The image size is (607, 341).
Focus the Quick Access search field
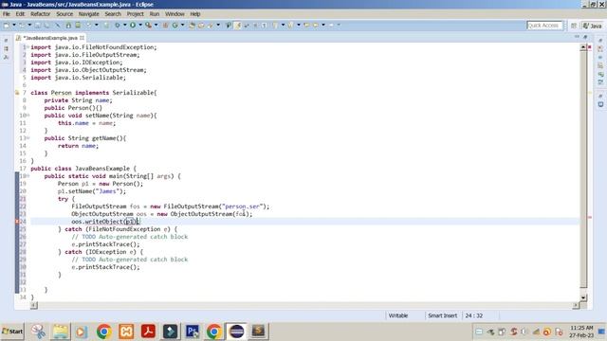point(543,26)
